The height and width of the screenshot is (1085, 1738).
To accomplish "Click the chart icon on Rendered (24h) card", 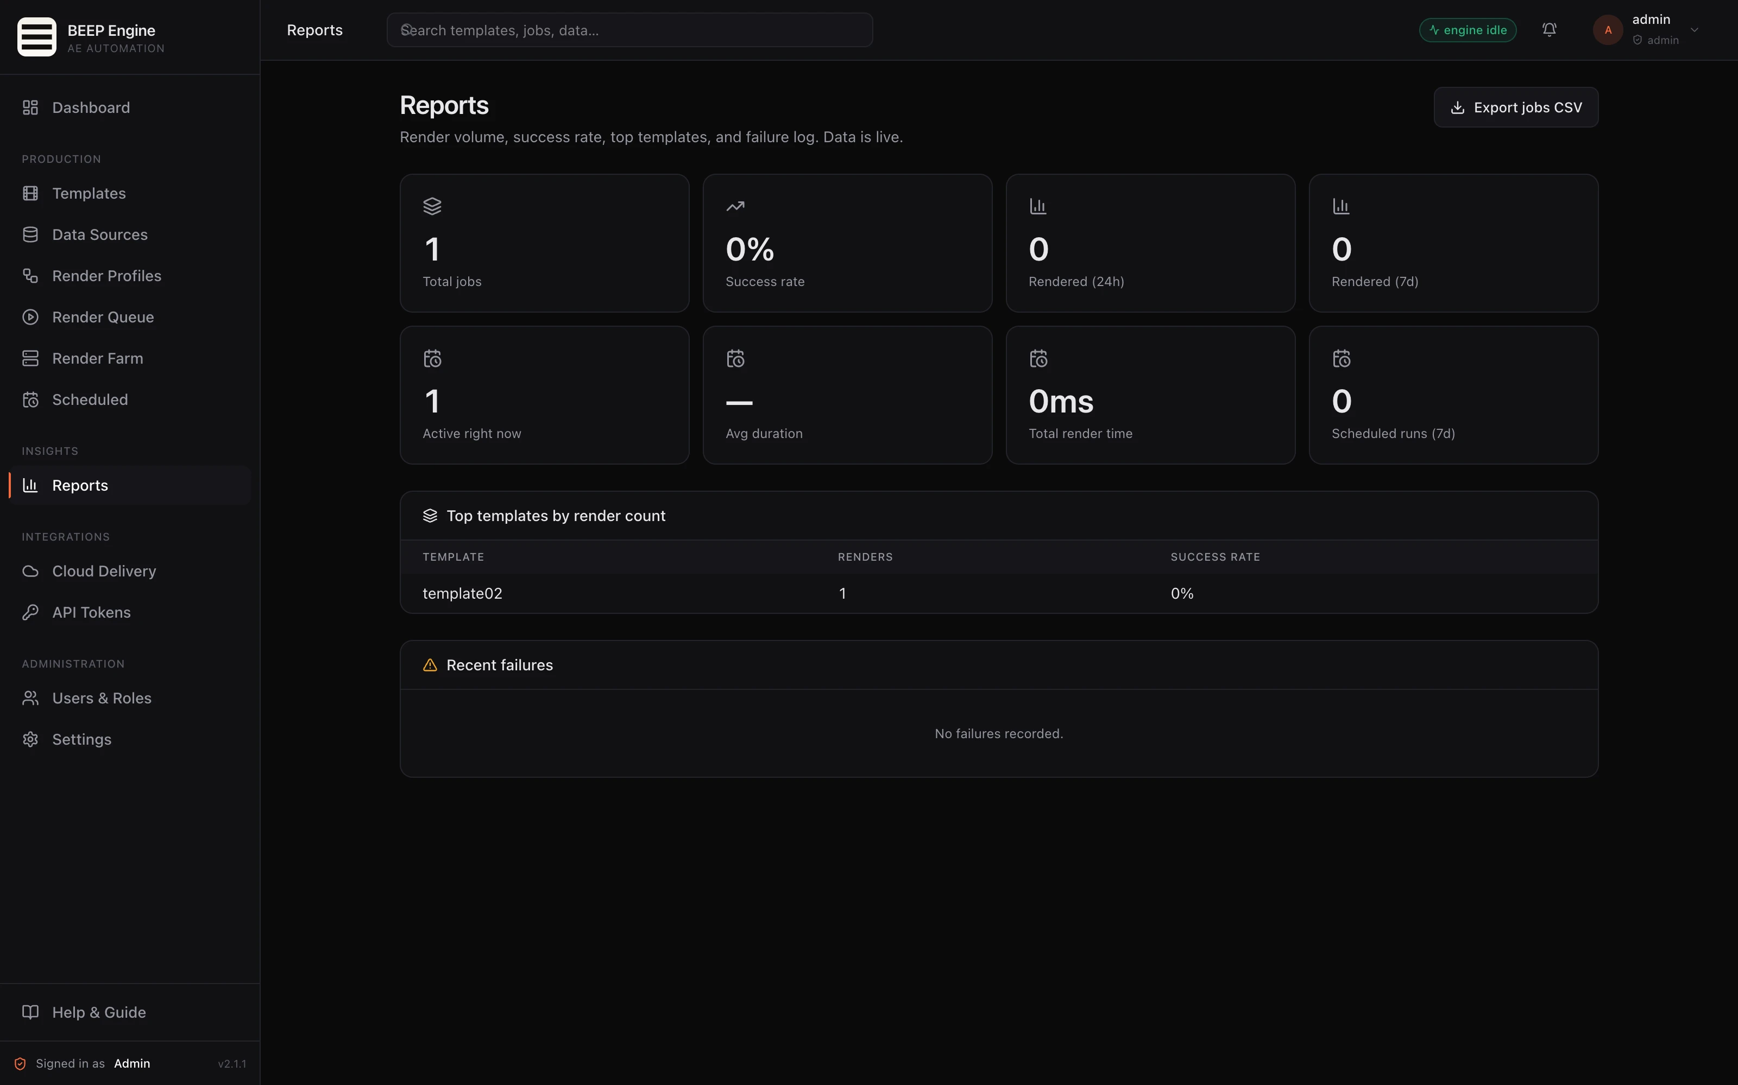I will pyautogui.click(x=1038, y=206).
